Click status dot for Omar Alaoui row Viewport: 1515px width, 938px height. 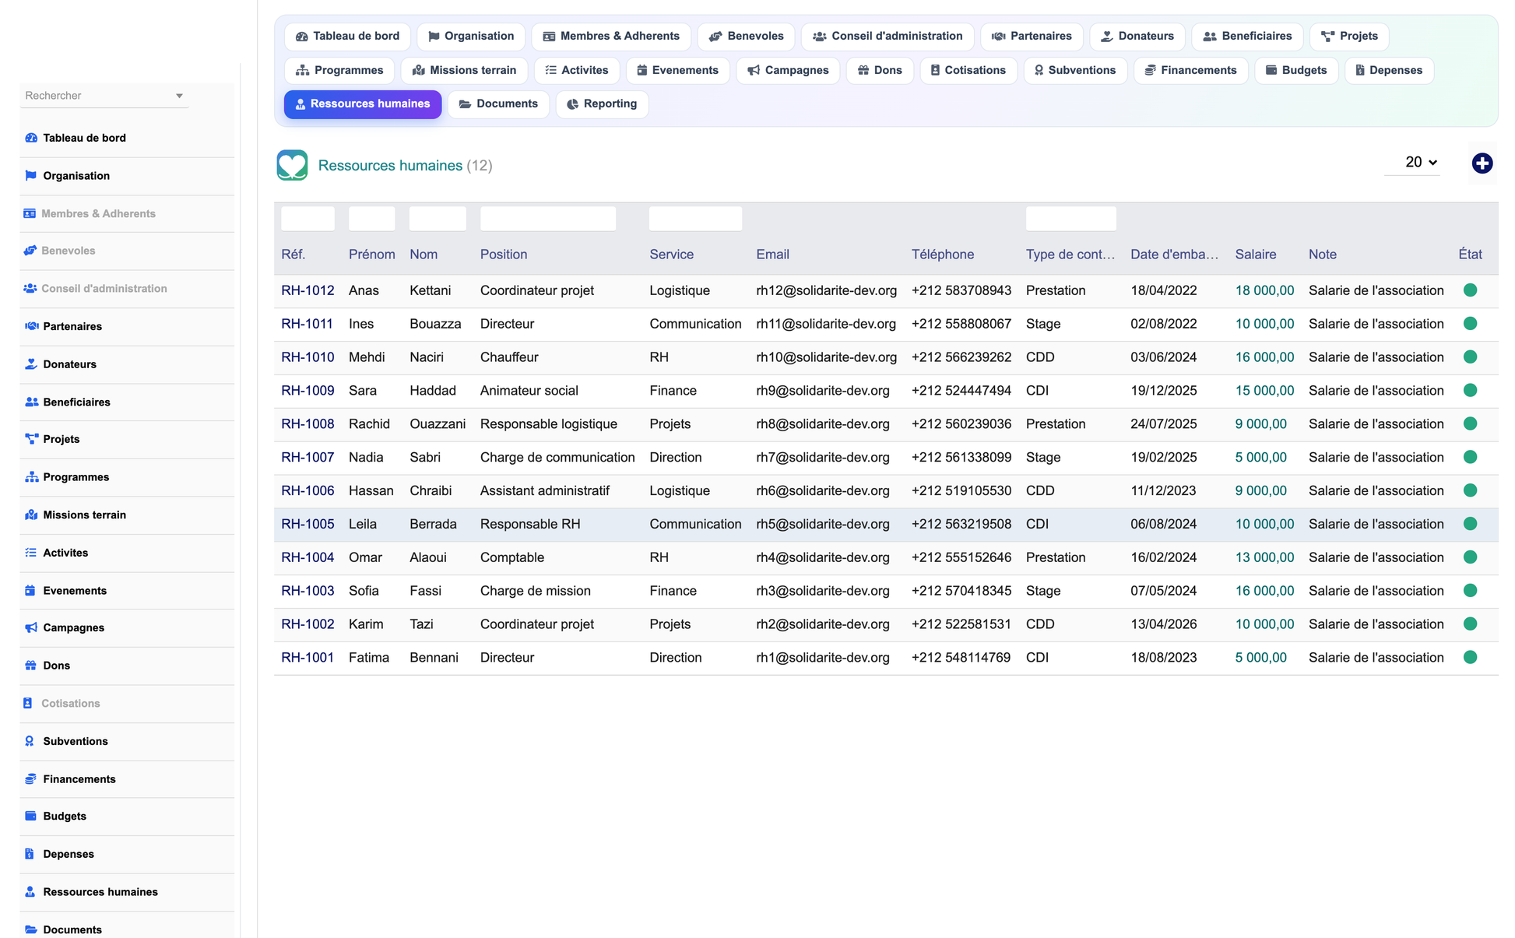click(x=1470, y=557)
